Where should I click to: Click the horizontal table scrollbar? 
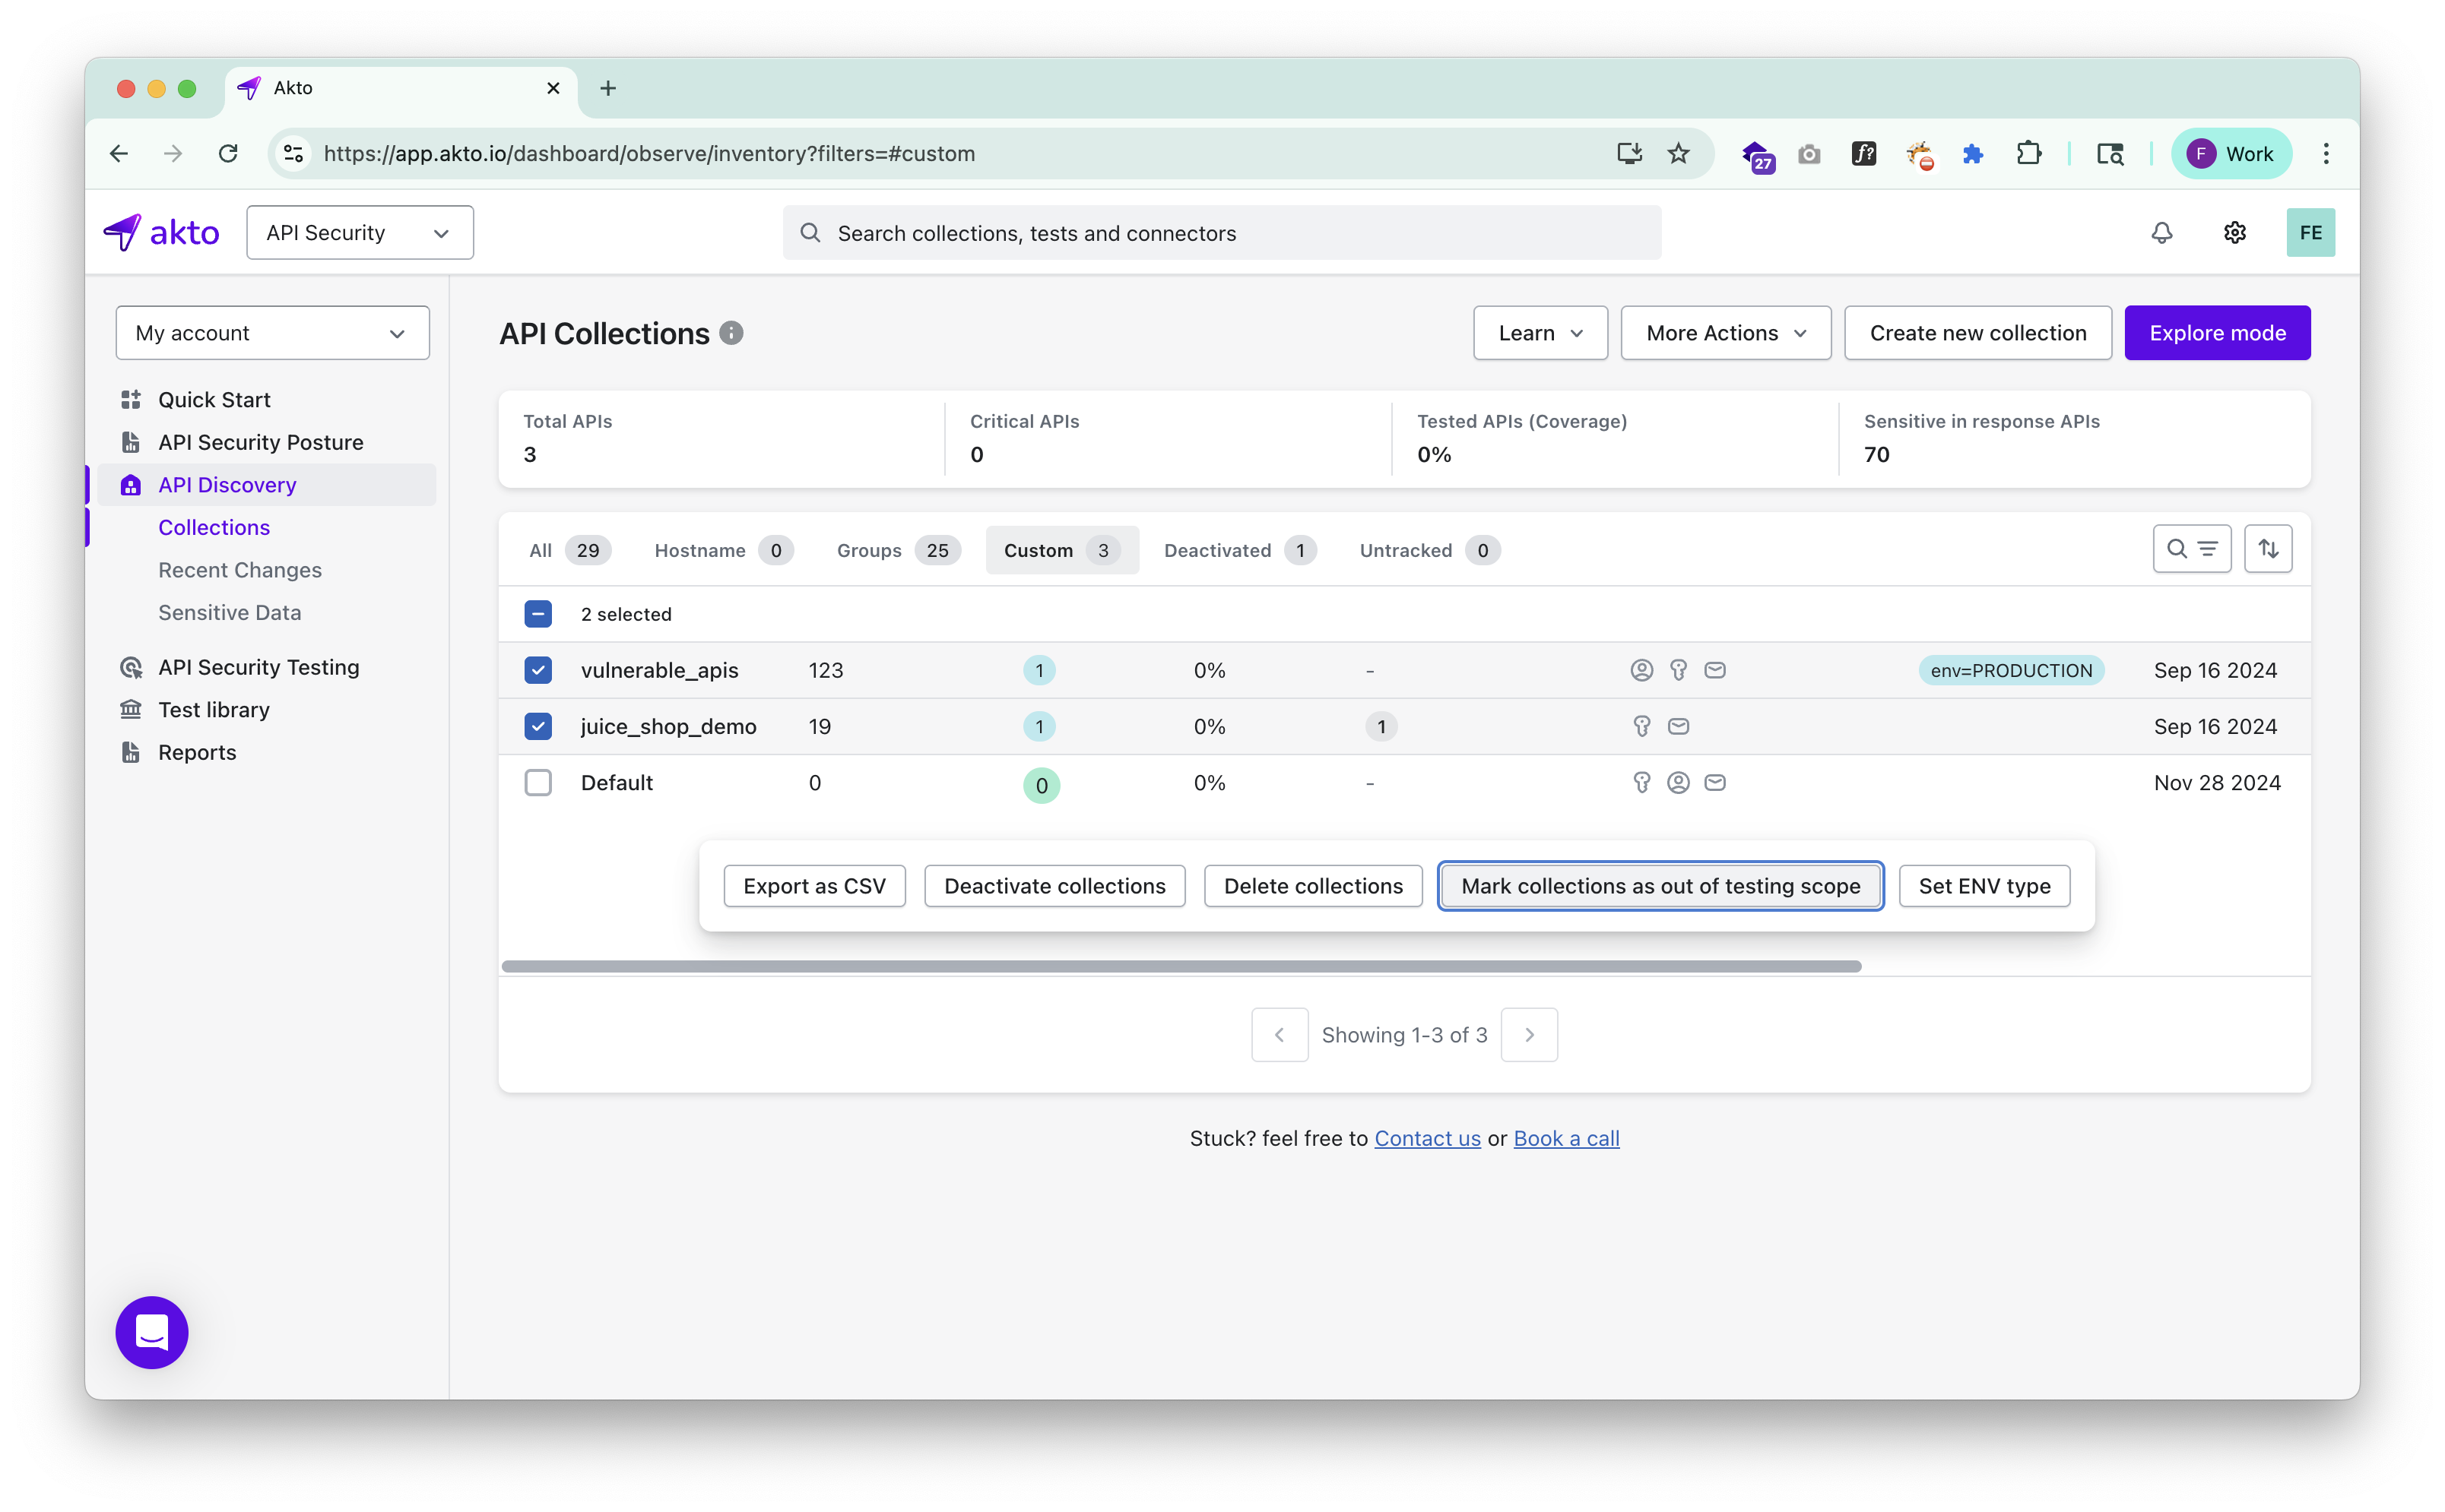(x=1181, y=966)
